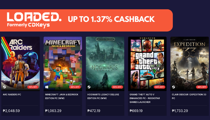Click the 48% OFF badge on Expedition 33
This screenshot has width=210, height=120.
click(202, 87)
